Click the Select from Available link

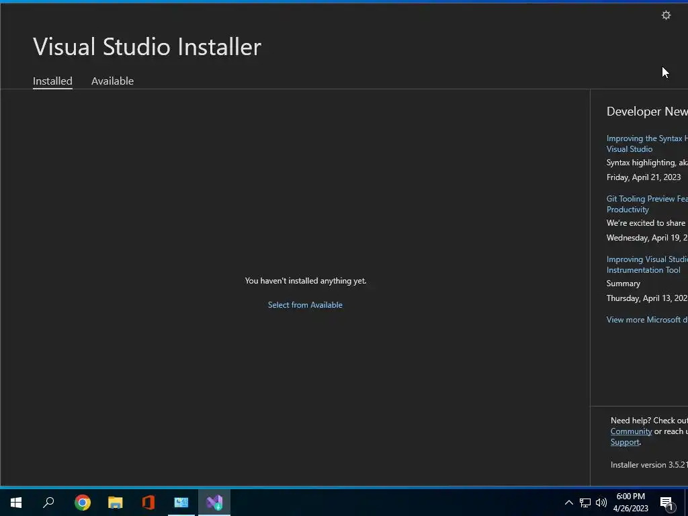[x=305, y=305]
